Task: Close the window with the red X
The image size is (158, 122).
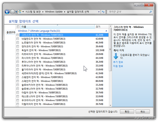Action: 151,5
